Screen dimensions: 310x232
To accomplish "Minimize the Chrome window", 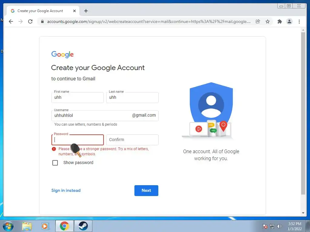I will point(281,6).
